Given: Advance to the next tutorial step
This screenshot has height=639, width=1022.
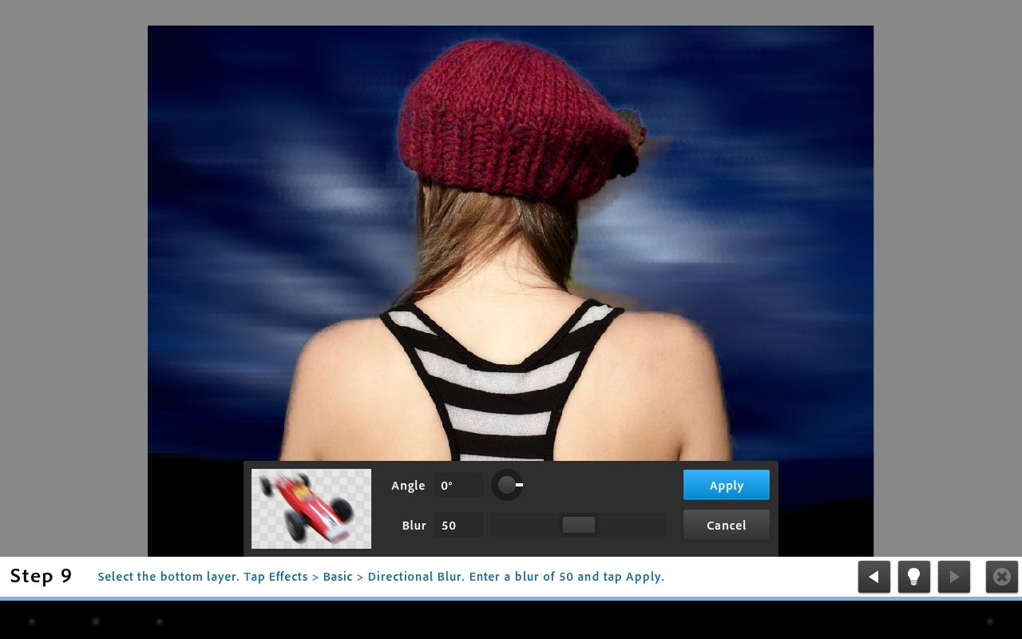Looking at the screenshot, I should click(954, 577).
